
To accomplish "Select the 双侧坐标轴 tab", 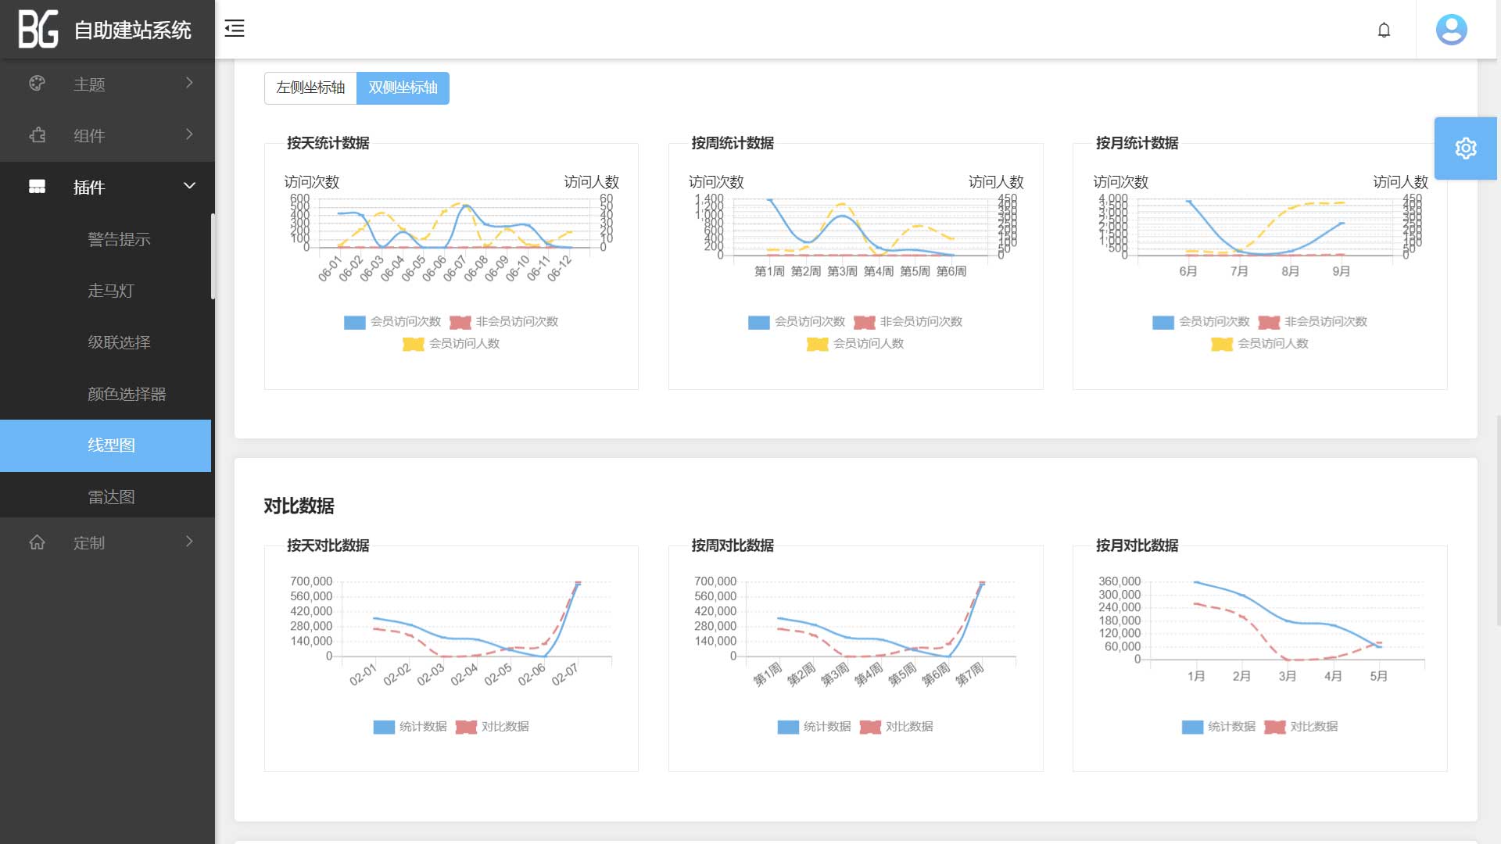I will [403, 88].
